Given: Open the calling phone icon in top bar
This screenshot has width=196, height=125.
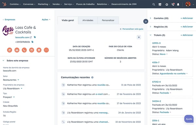Looking at the screenshot, I should pyautogui.click(x=173, y=4).
